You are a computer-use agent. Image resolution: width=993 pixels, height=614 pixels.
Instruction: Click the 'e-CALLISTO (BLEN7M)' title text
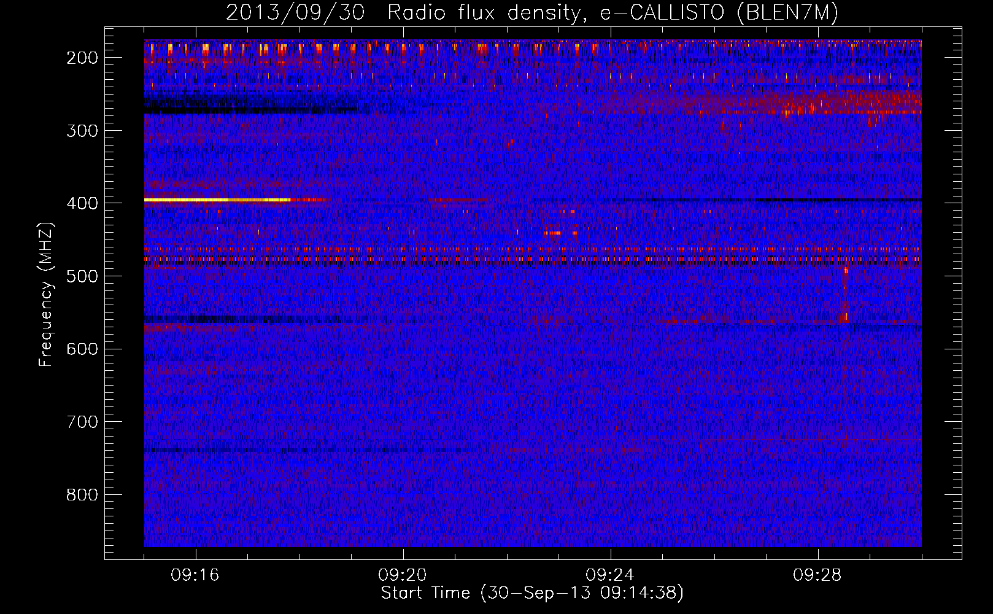(719, 12)
